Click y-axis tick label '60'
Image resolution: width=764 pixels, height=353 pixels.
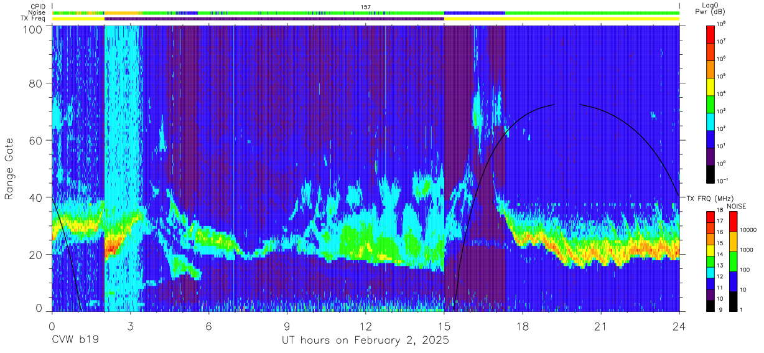35,140
